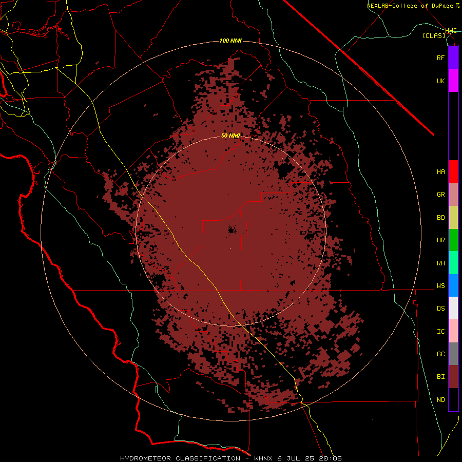The image size is (462, 462).
Task: Click the 'WS' legend label
Action: (x=440, y=286)
